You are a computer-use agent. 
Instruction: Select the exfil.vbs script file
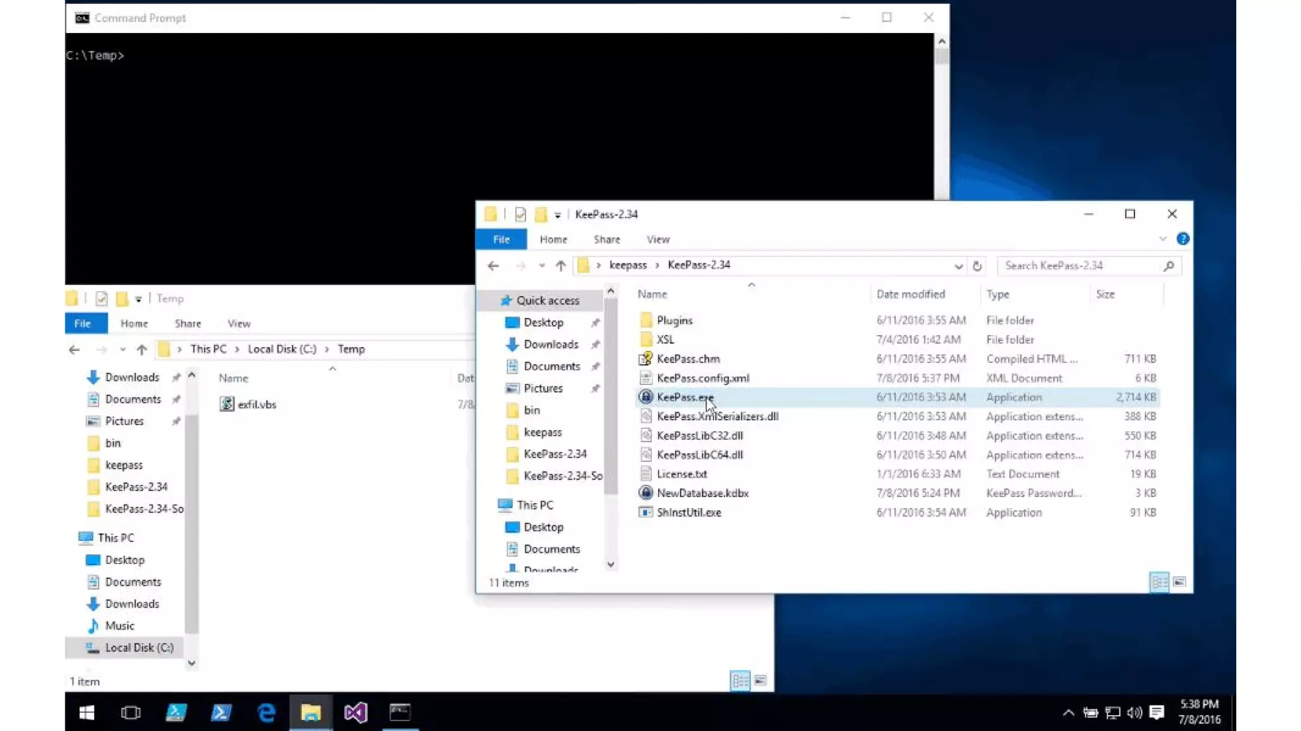coord(256,405)
